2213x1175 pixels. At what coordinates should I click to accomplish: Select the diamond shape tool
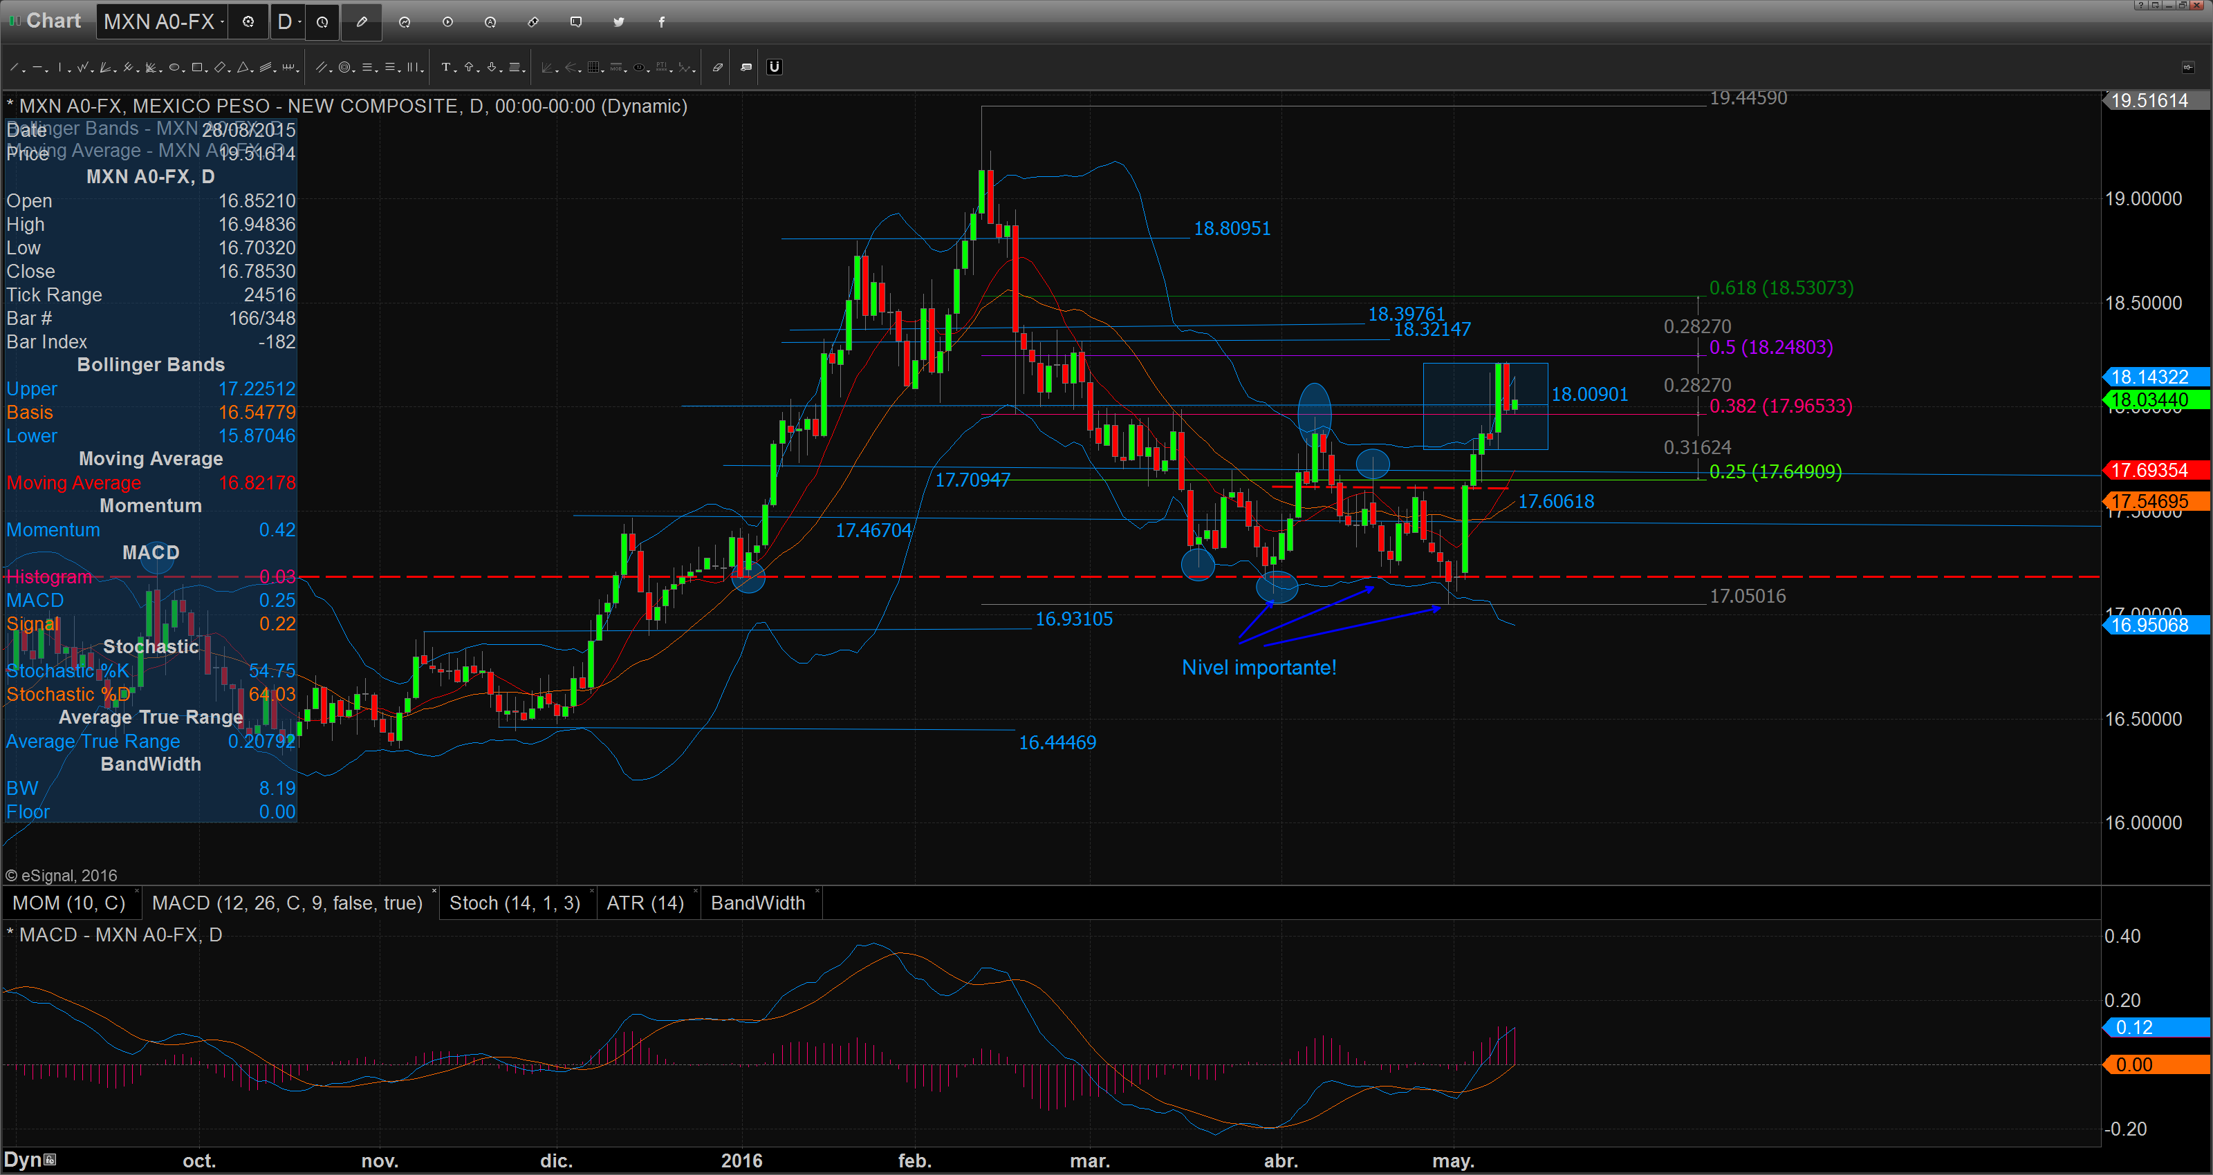pos(220,67)
